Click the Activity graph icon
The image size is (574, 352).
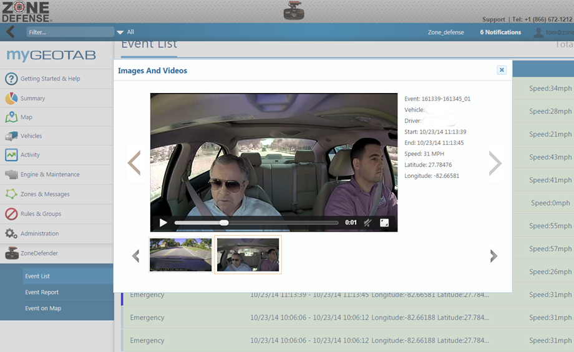[x=11, y=155]
